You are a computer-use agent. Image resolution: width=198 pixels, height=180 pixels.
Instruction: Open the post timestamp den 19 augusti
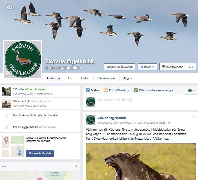click(x=152, y=123)
